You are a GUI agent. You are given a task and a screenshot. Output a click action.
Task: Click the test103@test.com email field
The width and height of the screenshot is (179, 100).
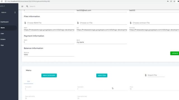click(102, 11)
